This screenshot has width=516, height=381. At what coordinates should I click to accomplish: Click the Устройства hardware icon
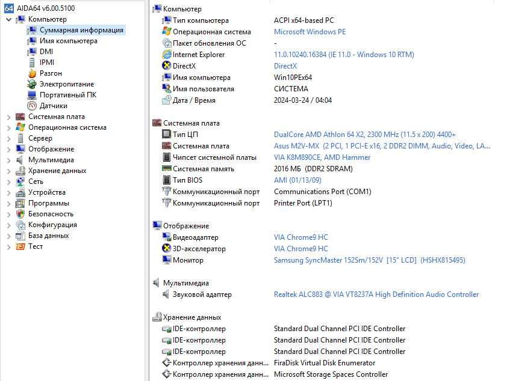point(20,192)
